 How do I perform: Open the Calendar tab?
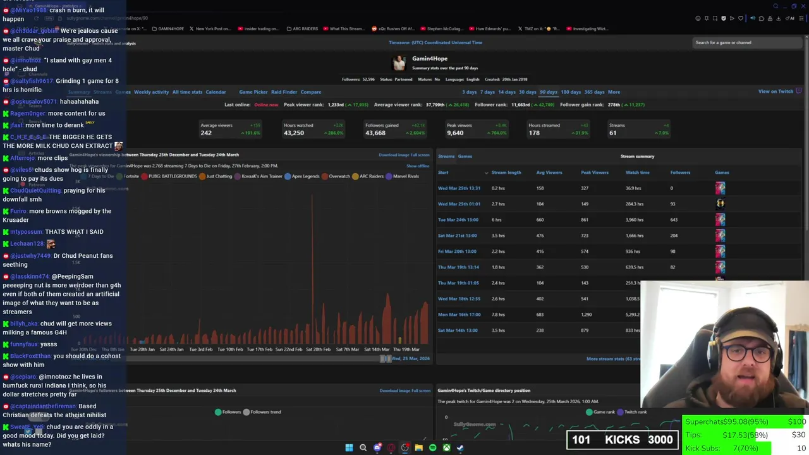click(216, 92)
